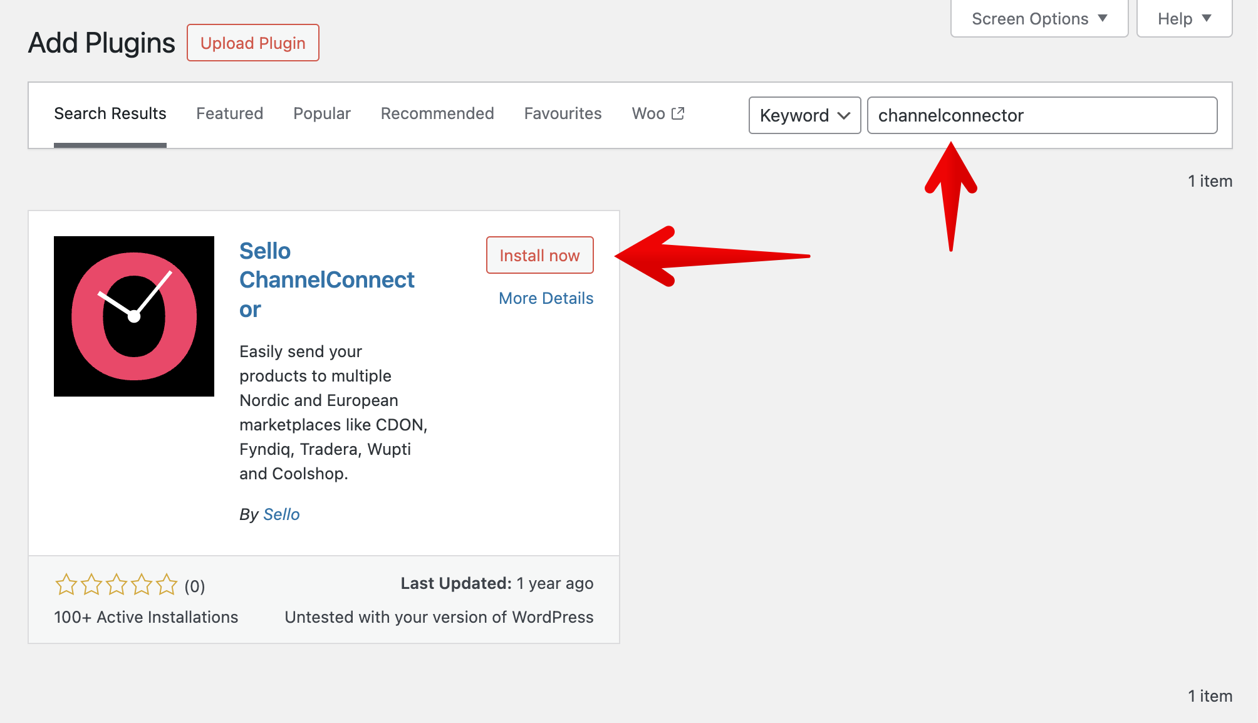Switch to the Featured tab
The width and height of the screenshot is (1258, 723).
click(x=229, y=113)
